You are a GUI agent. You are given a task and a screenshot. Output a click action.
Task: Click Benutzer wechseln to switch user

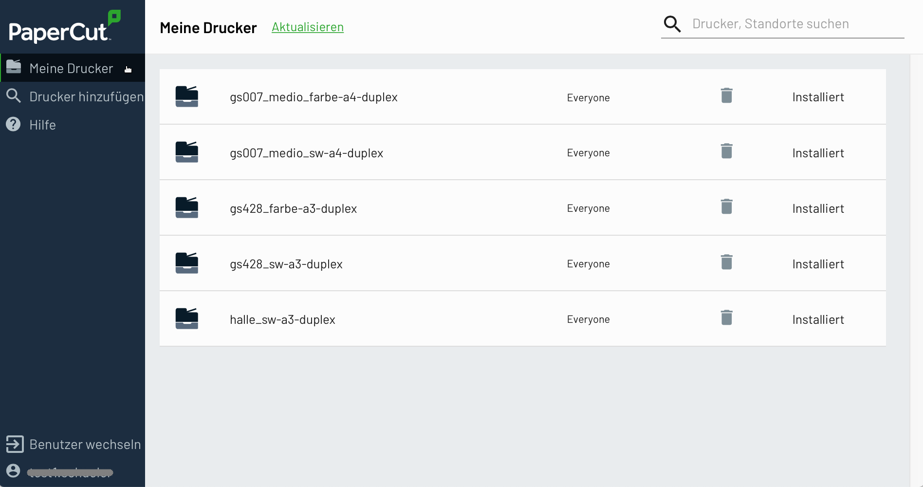pyautogui.click(x=85, y=444)
